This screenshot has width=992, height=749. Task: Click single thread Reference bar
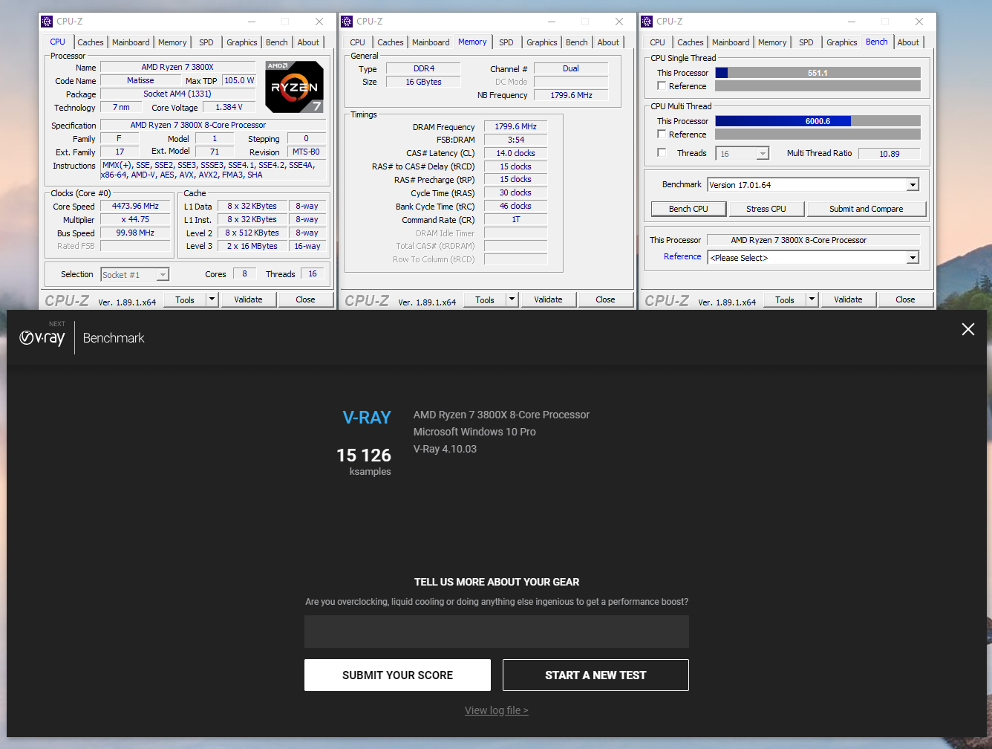click(818, 86)
